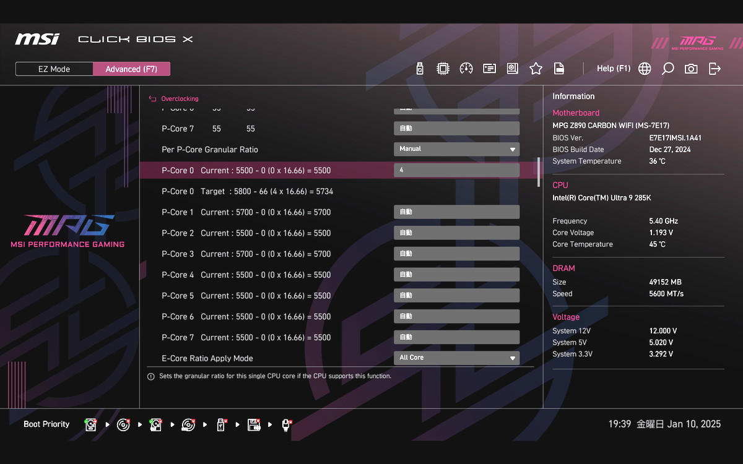Select the P-Core 0 Target row
Screen dimensions: 743x464
coord(339,191)
